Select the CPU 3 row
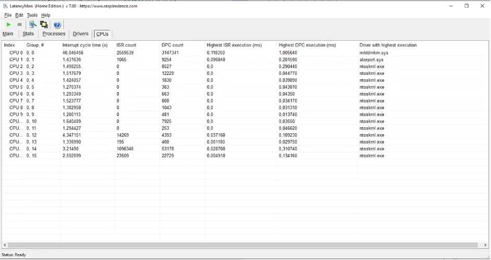 pos(245,73)
